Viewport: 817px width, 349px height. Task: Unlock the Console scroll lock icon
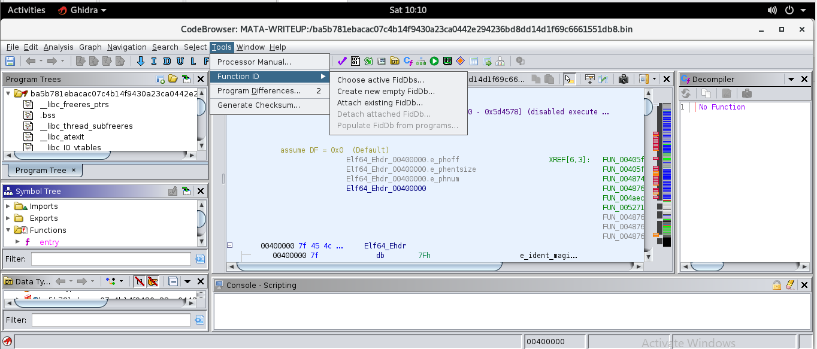pos(776,285)
